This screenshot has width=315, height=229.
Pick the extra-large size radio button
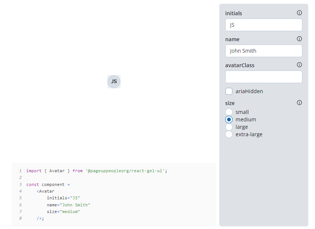pos(229,134)
